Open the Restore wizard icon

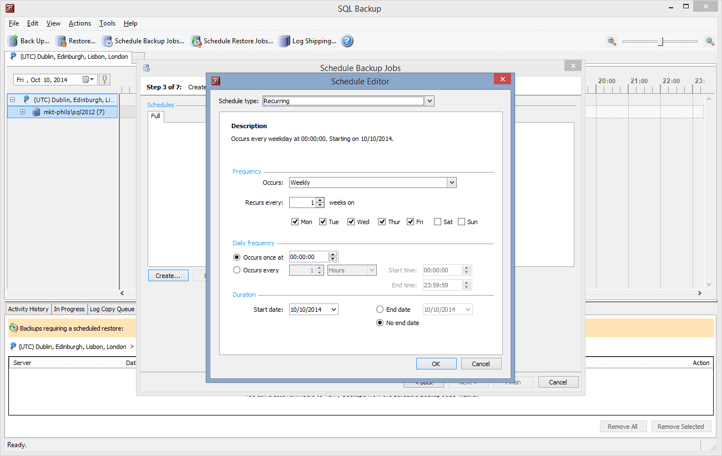point(61,41)
